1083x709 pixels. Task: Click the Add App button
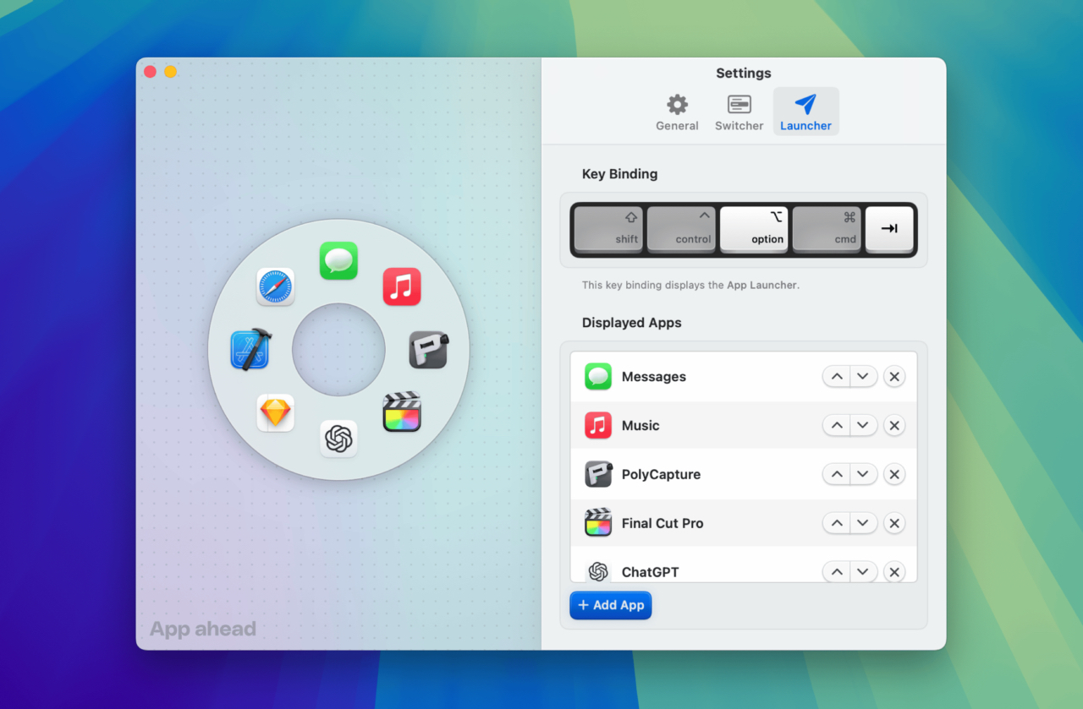click(x=611, y=605)
